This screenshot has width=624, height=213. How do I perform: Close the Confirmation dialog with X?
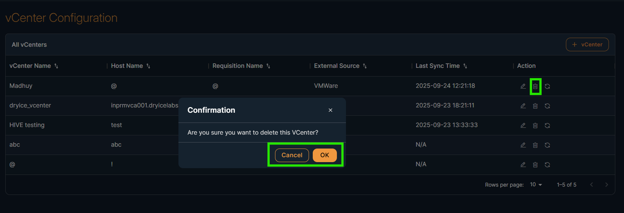click(x=330, y=110)
